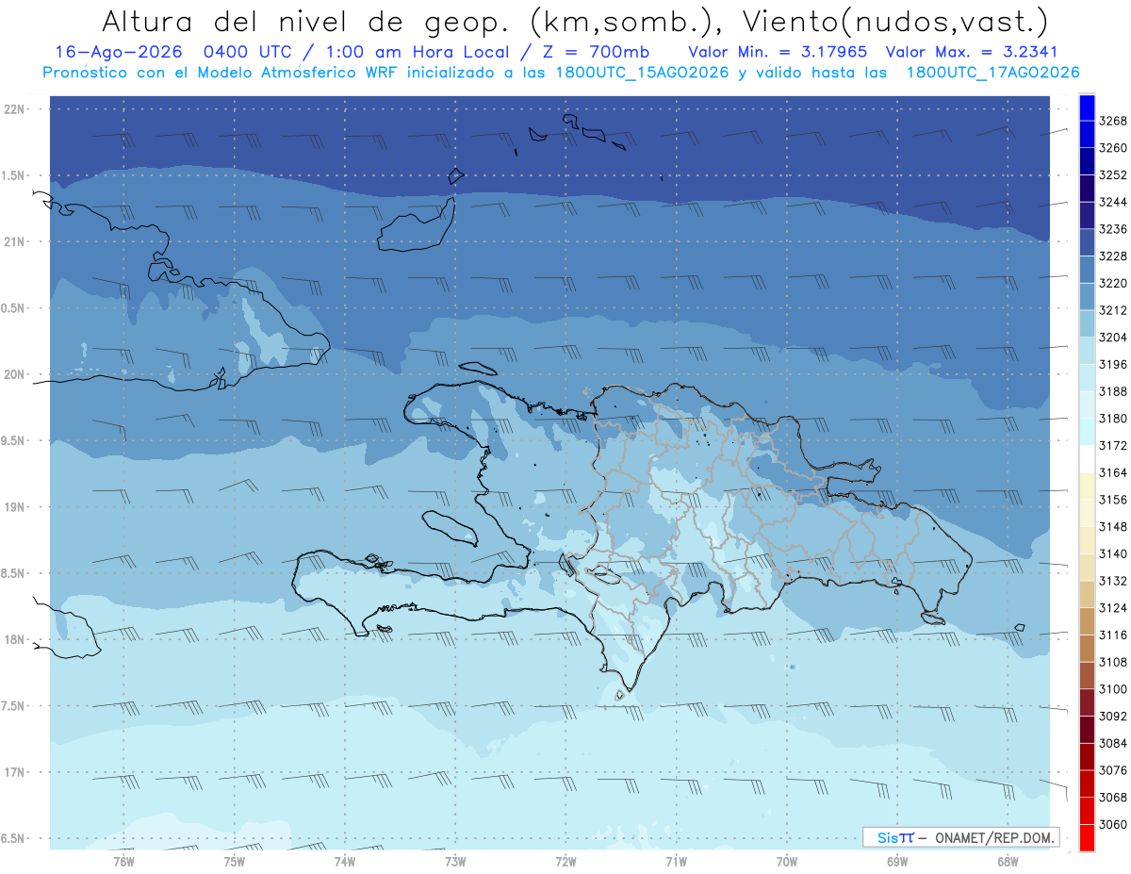The width and height of the screenshot is (1131, 874).
Task: Click the 21N latitude label
Action: click(x=16, y=242)
